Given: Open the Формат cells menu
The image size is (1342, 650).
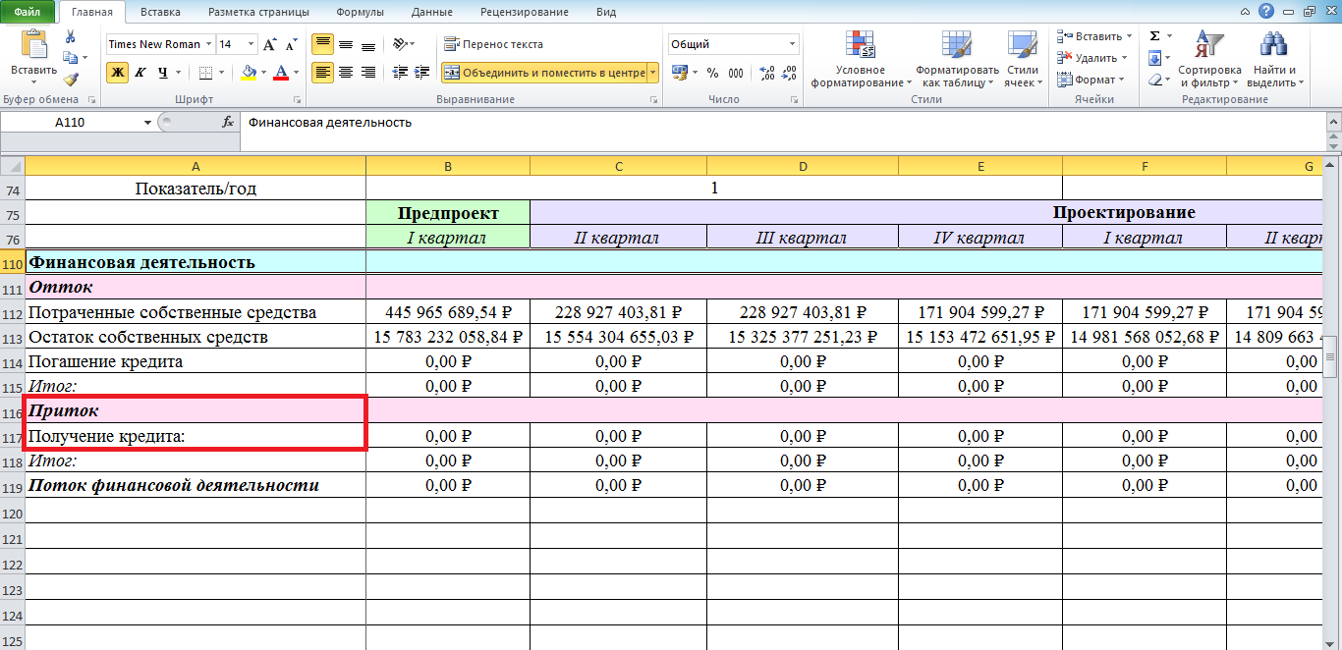Looking at the screenshot, I should [x=1091, y=80].
